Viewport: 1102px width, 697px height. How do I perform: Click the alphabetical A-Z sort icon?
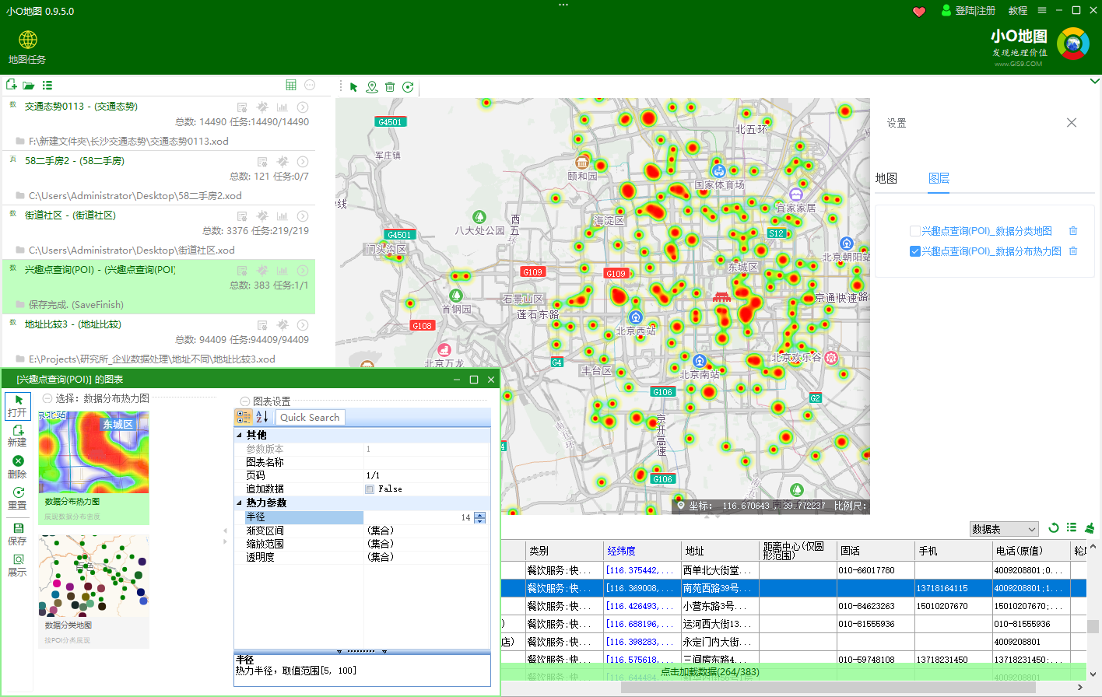(x=262, y=417)
